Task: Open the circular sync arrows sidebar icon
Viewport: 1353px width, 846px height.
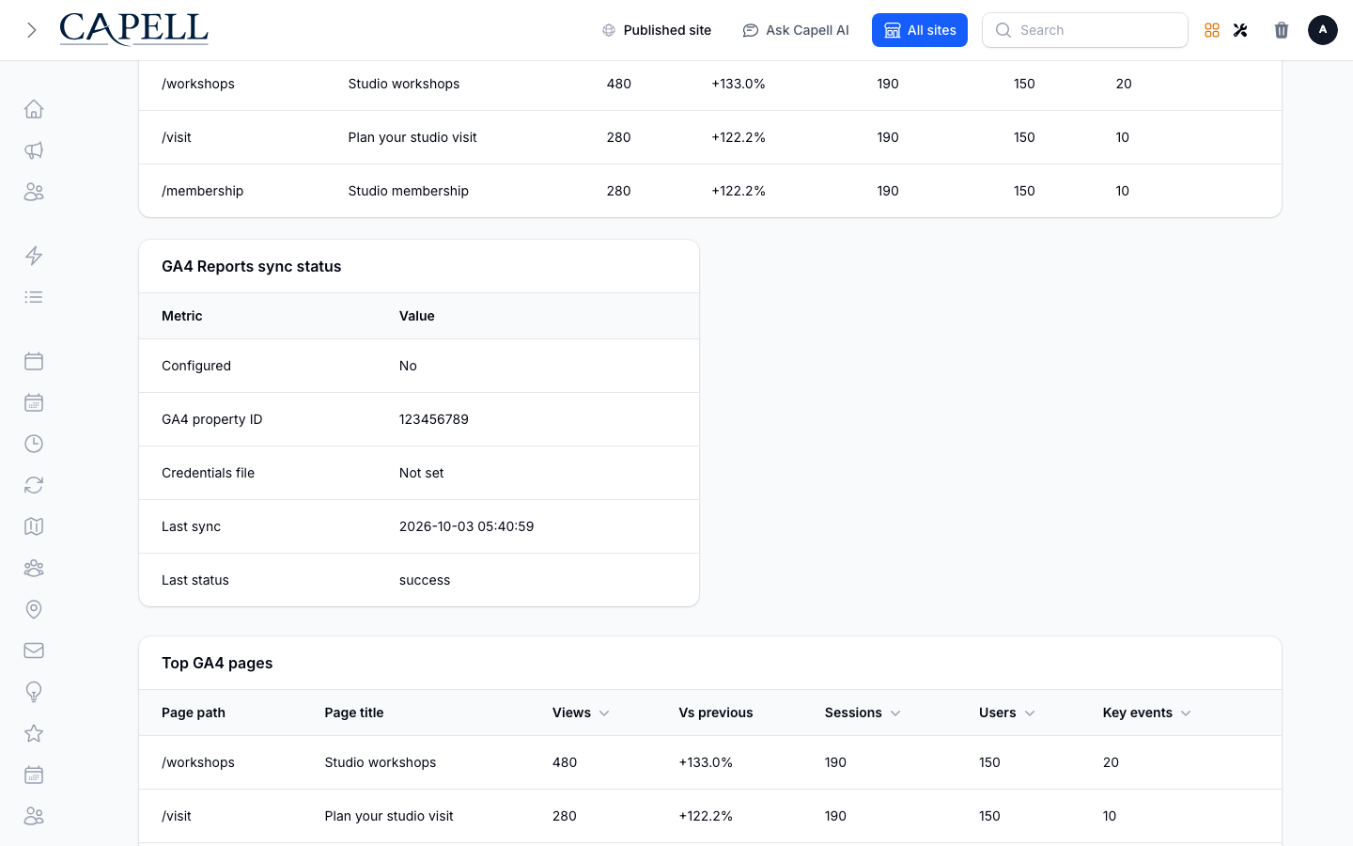Action: [34, 485]
